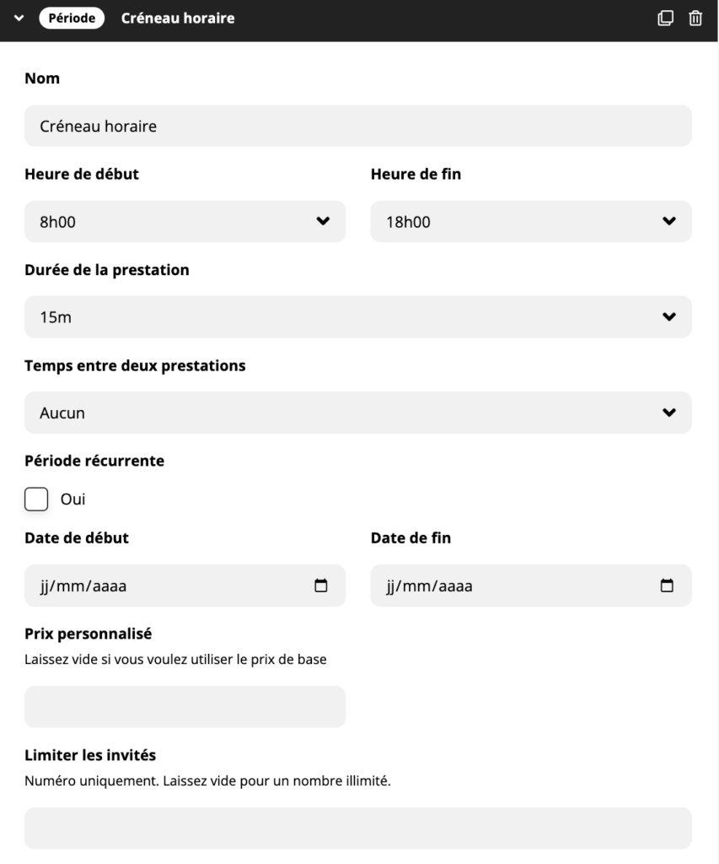Open calendar picker for Date de fin
Image resolution: width=719 pixels, height=864 pixels.
click(x=667, y=586)
